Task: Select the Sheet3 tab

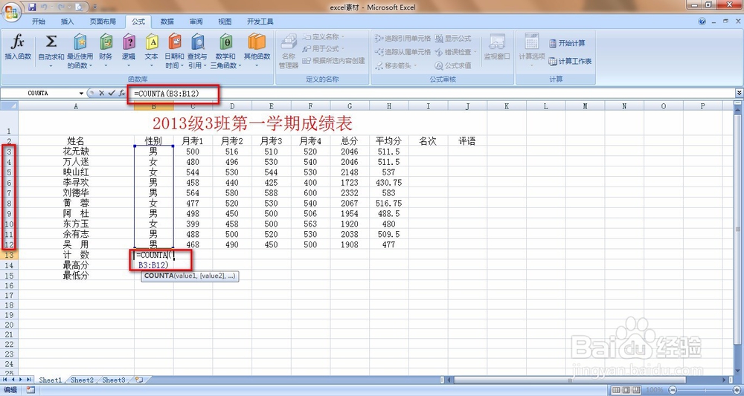Action: click(114, 380)
